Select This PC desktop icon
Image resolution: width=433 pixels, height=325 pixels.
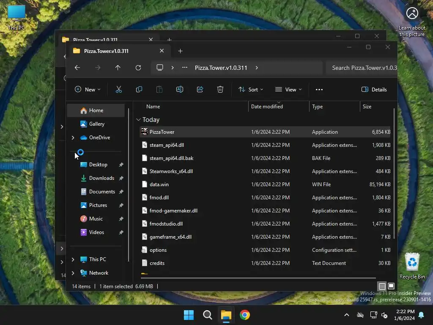click(x=16, y=18)
